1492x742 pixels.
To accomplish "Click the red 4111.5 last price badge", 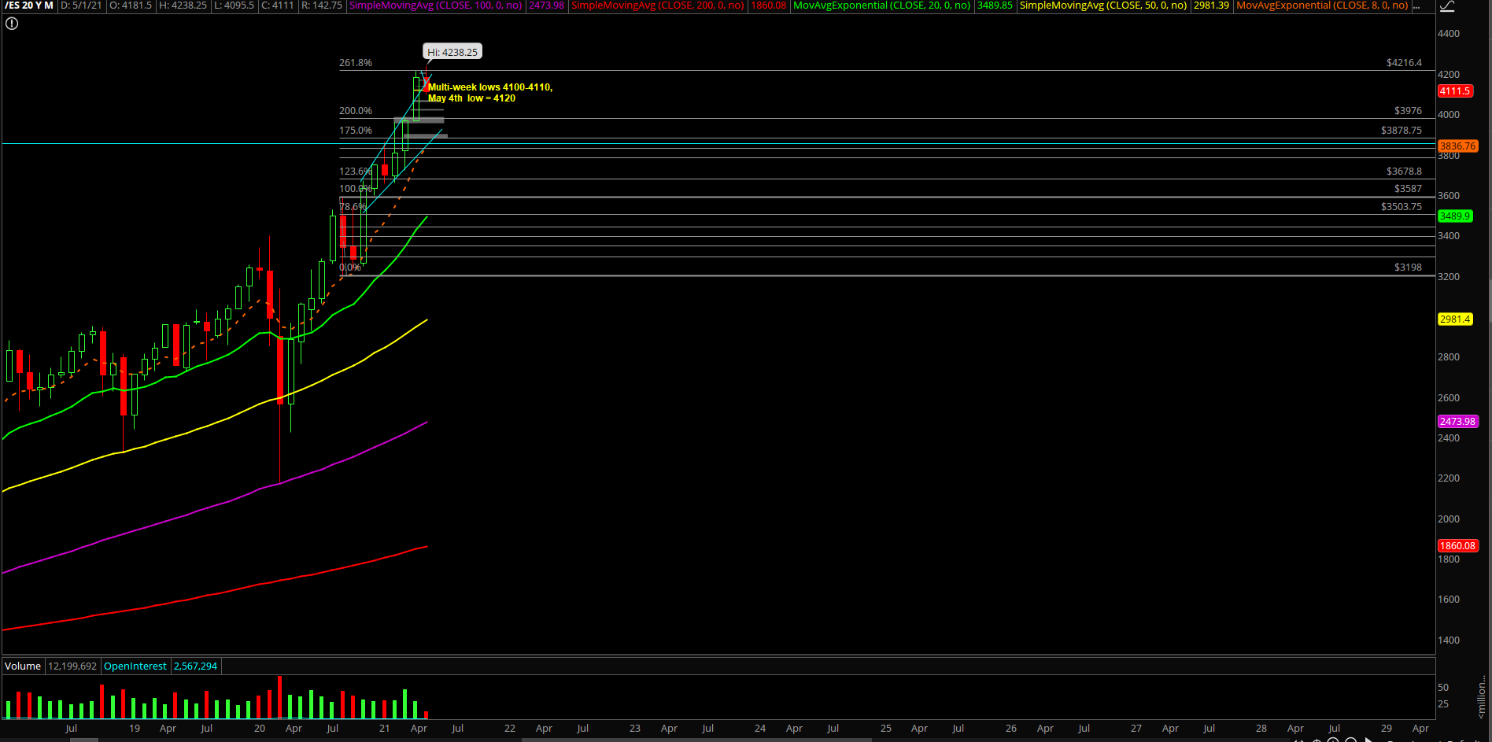I will pos(1454,91).
